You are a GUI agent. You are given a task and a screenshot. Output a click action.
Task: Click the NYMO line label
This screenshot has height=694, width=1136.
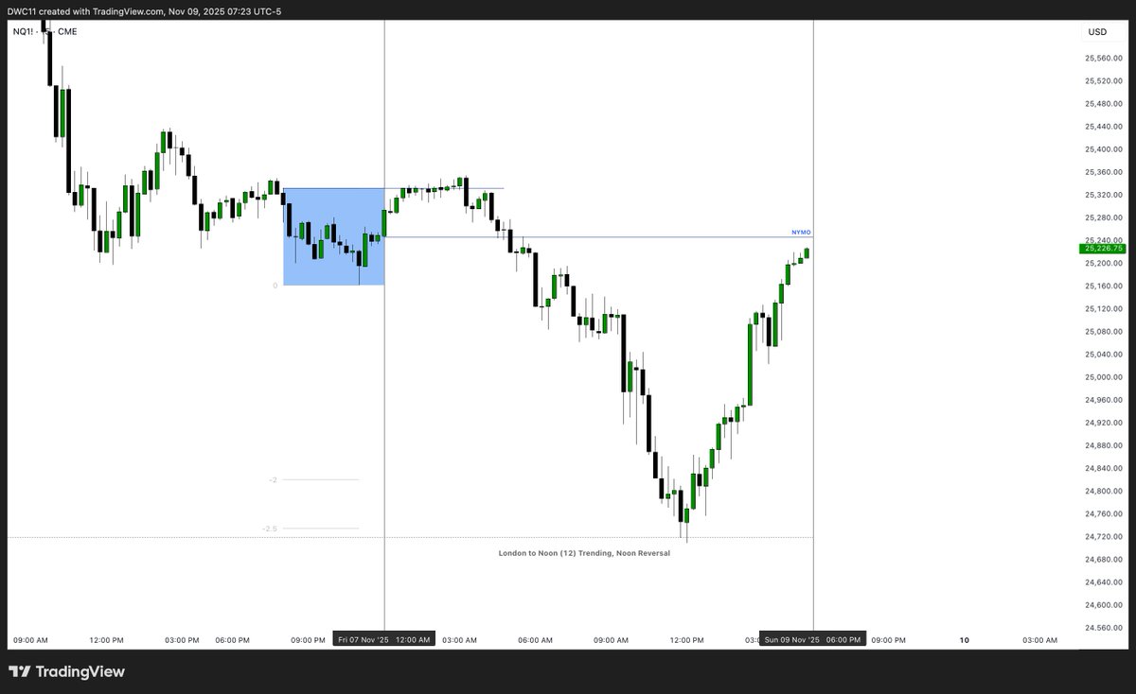coord(801,232)
